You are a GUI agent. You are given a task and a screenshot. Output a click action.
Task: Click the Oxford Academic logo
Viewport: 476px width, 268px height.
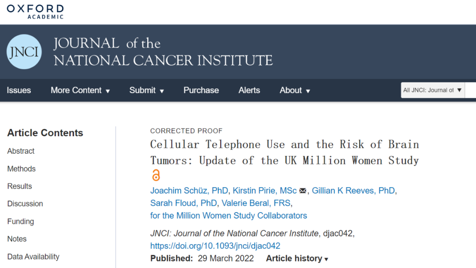coord(35,11)
